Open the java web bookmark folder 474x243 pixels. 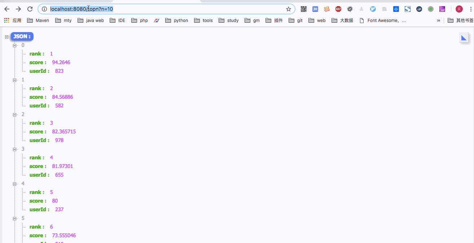coord(91,21)
